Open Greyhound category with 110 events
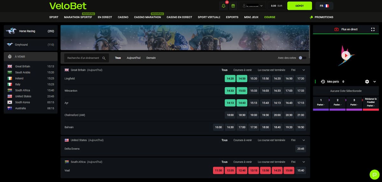Viewport: 382px width, 182px height. click(x=31, y=45)
